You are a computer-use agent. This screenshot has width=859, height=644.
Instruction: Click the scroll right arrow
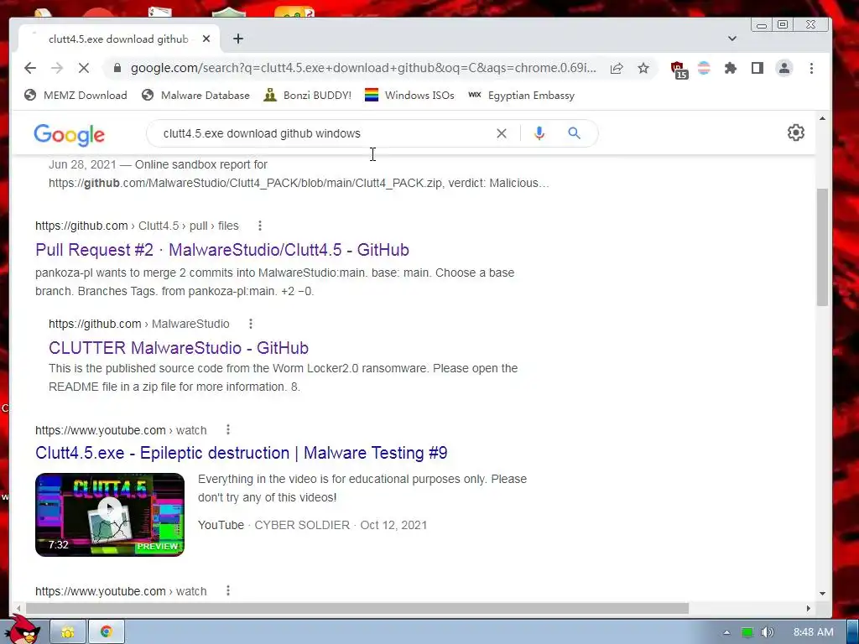coord(808,609)
